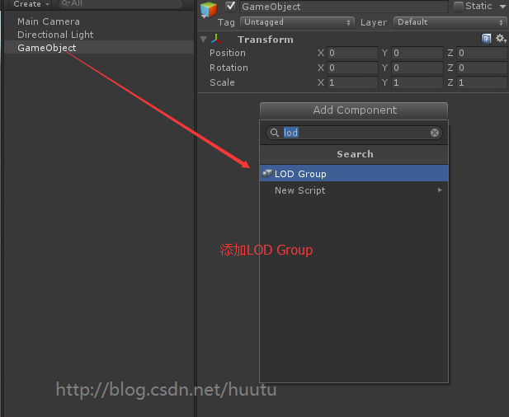
Task: Click the Position label
Action: 228,53
